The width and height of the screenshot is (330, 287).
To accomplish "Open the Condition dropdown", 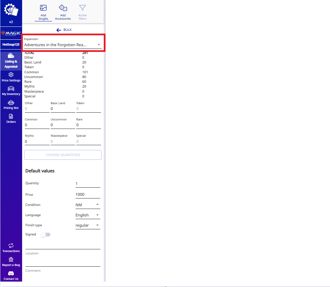I will coord(88,205).
